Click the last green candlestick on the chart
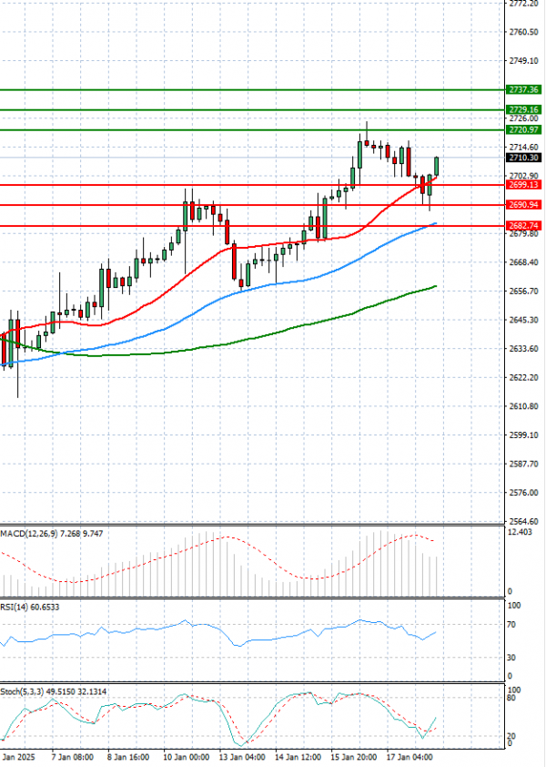The height and width of the screenshot is (767, 546). 437,166
